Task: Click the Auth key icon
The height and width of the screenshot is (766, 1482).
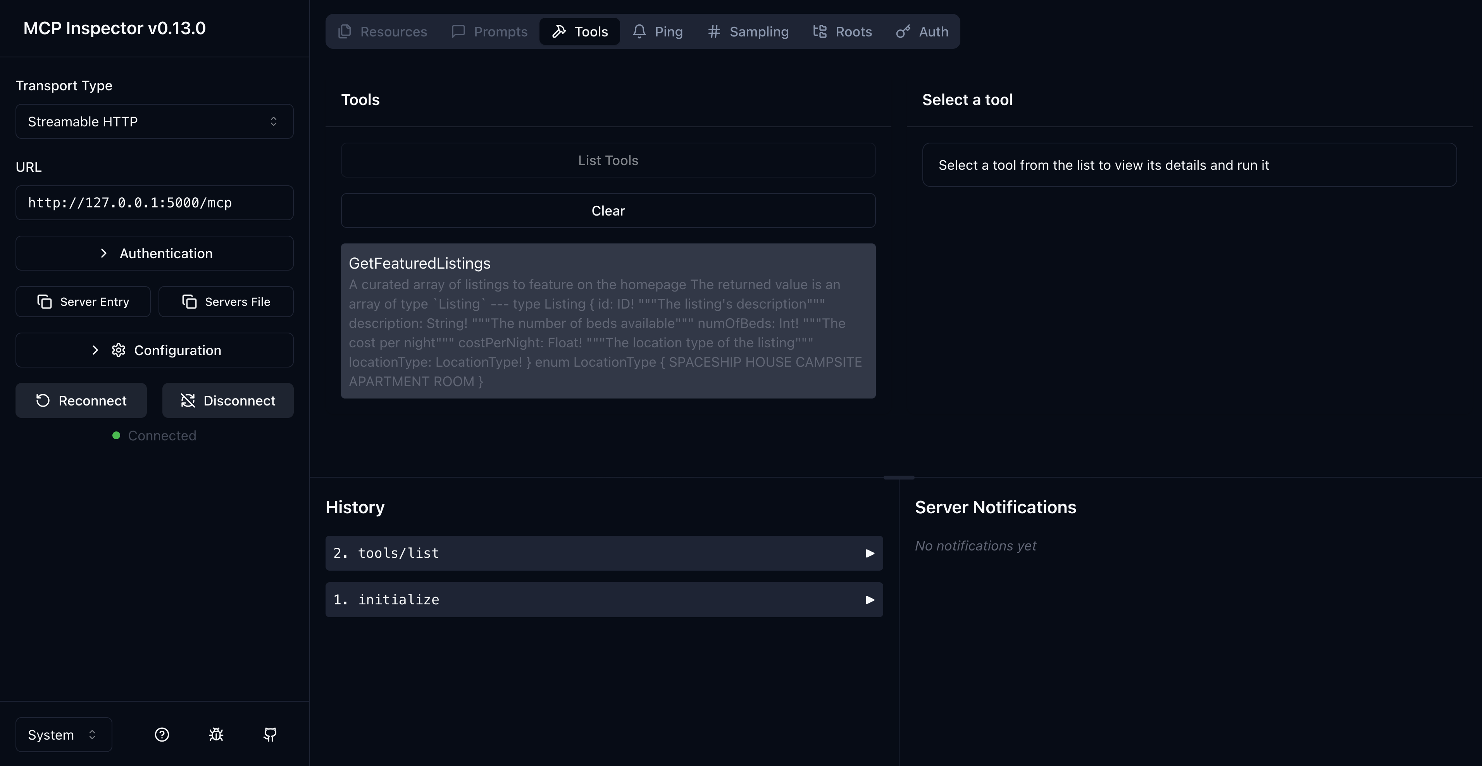Action: 902,32
